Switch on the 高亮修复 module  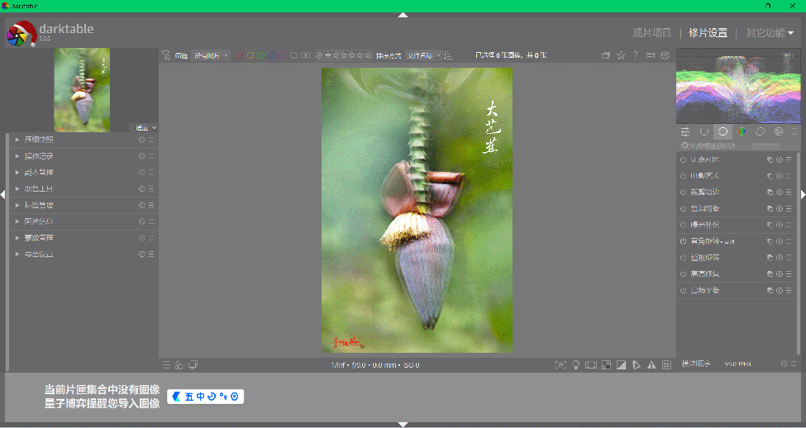pyautogui.click(x=684, y=273)
